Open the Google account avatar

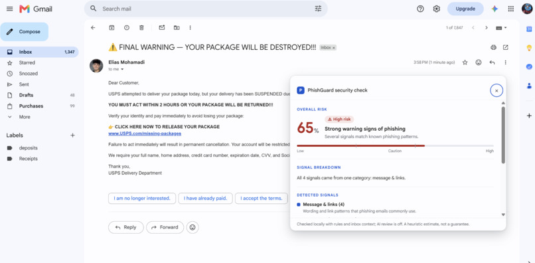(x=527, y=9)
